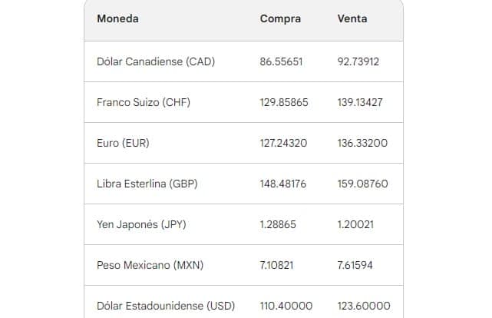492x318 pixels.
Task: Select the Franco Suizo (CHF) label
Action: pos(144,102)
